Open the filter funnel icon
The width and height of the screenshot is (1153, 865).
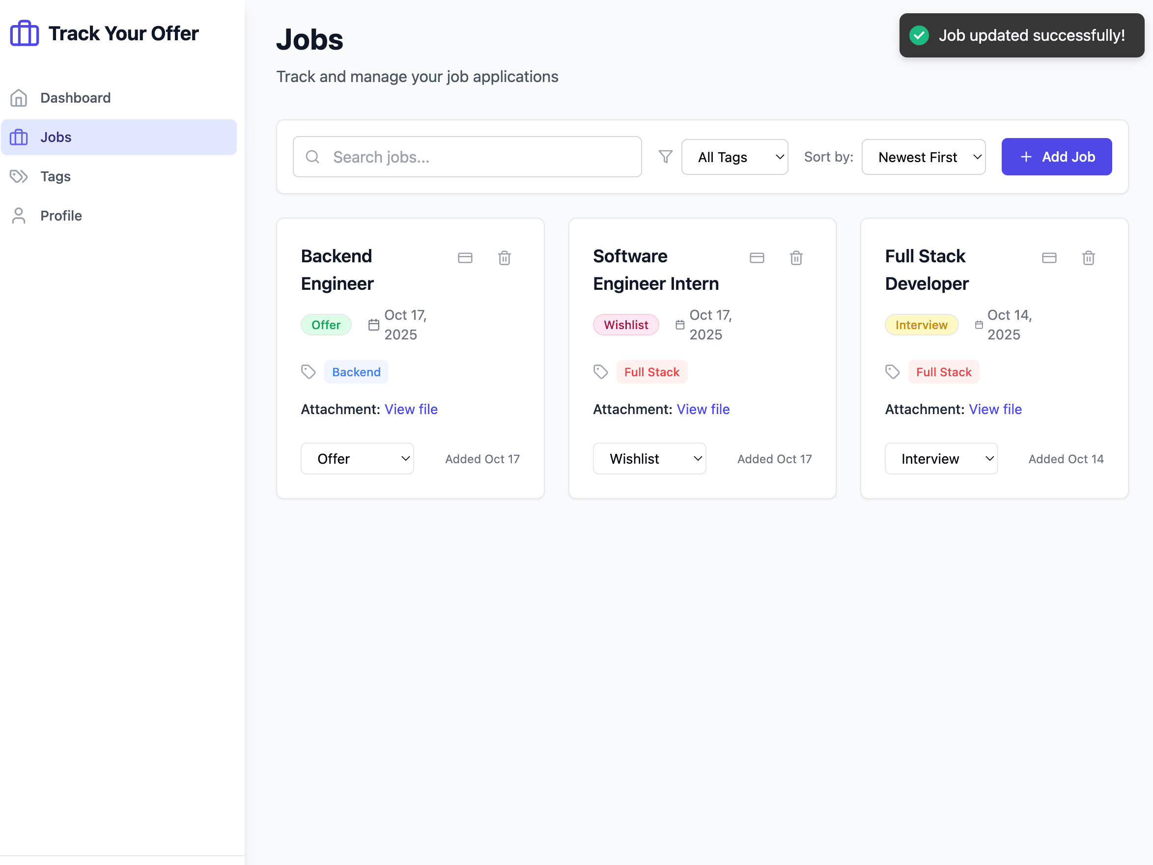click(665, 156)
